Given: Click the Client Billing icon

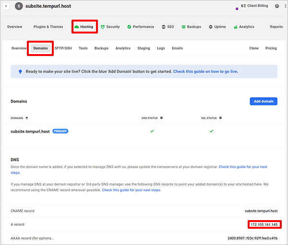Looking at the screenshot, I should (243, 6).
